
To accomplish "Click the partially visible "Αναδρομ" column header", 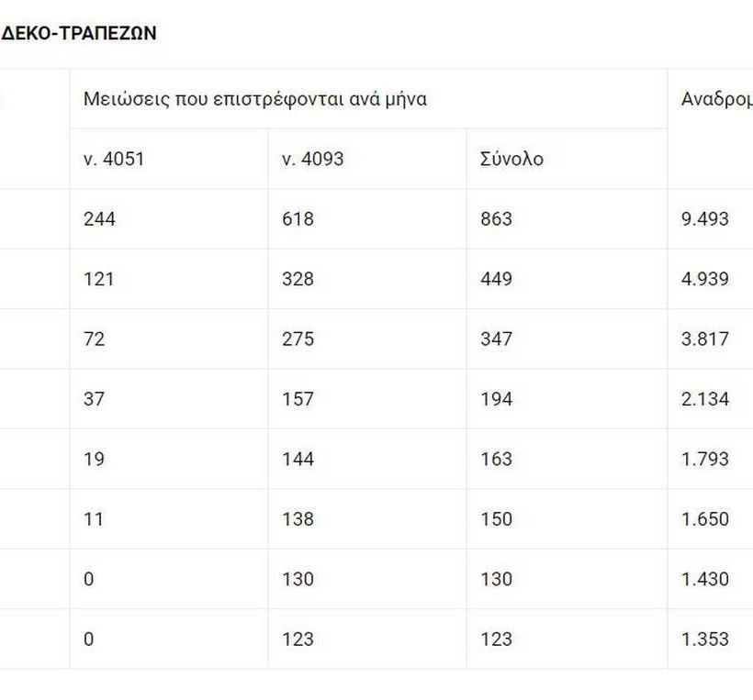I will point(716,99).
